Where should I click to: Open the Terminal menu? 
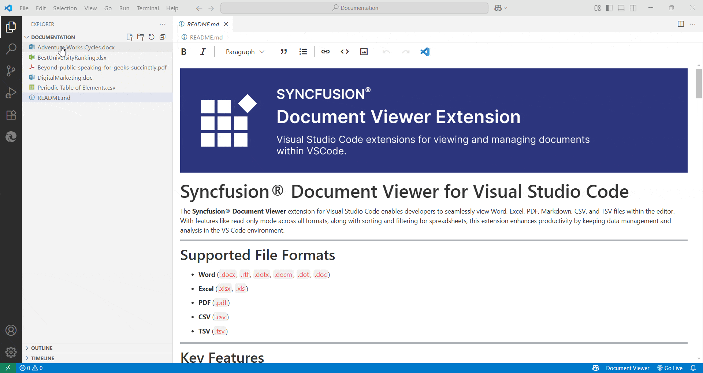148,8
